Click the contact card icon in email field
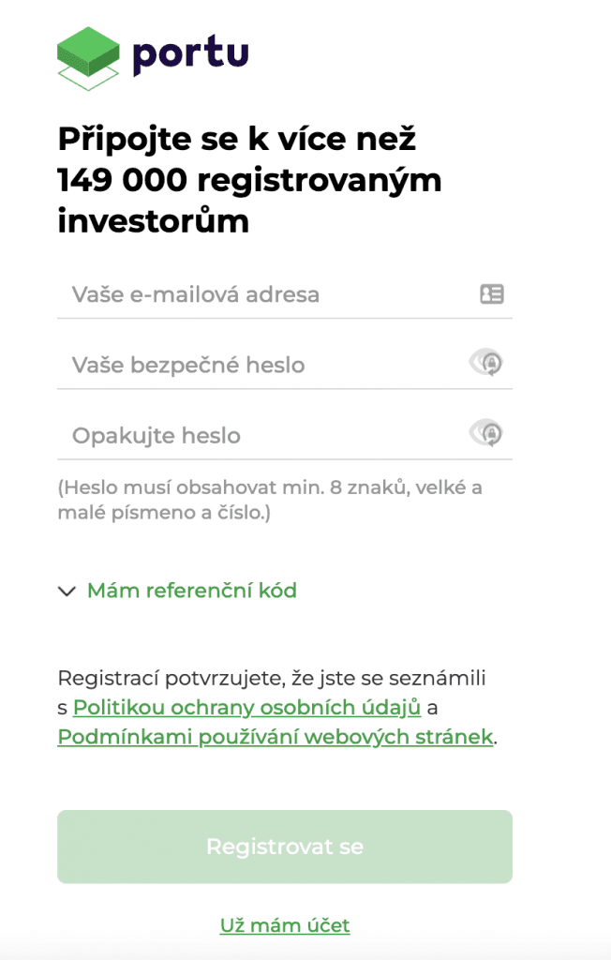Image resolution: width=611 pixels, height=960 pixels. click(492, 294)
